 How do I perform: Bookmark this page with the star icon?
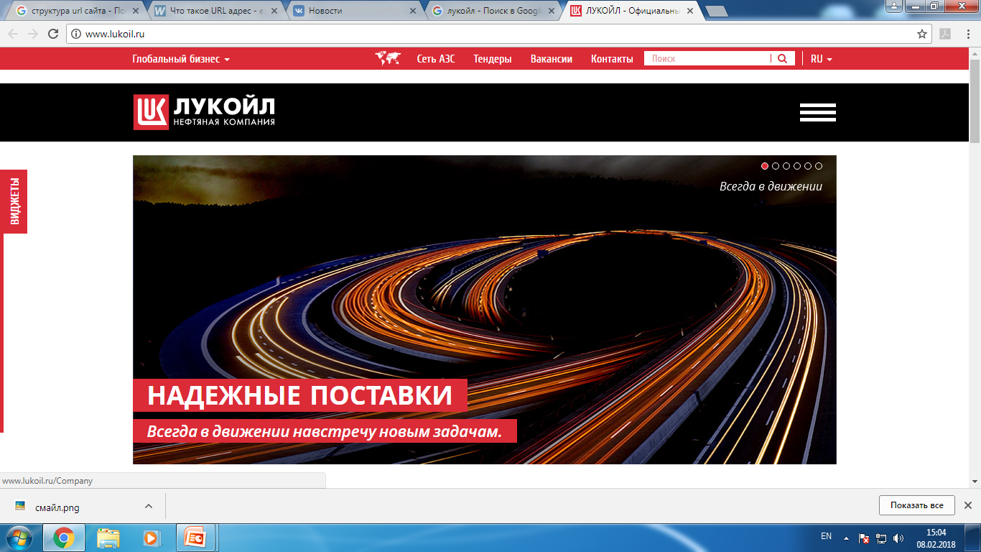pos(922,34)
